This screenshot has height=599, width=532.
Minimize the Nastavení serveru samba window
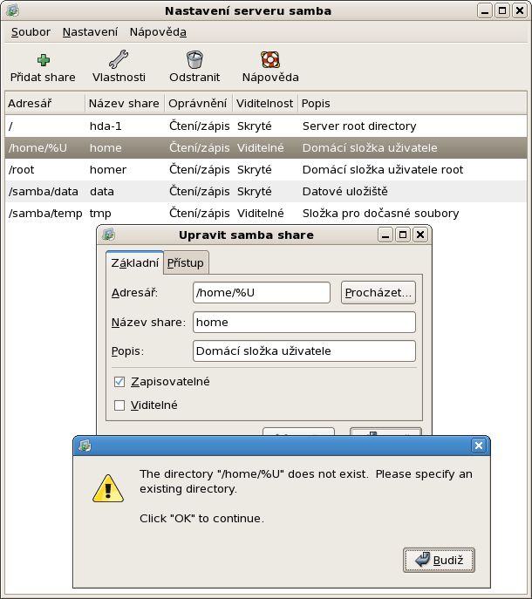click(x=485, y=10)
